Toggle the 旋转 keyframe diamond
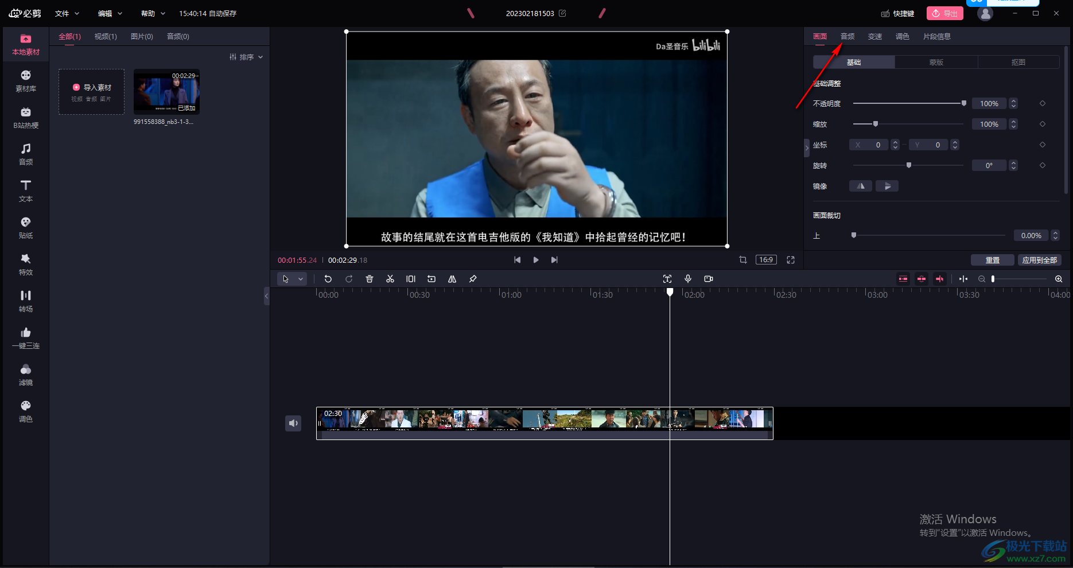Image resolution: width=1073 pixels, height=568 pixels. click(x=1043, y=165)
